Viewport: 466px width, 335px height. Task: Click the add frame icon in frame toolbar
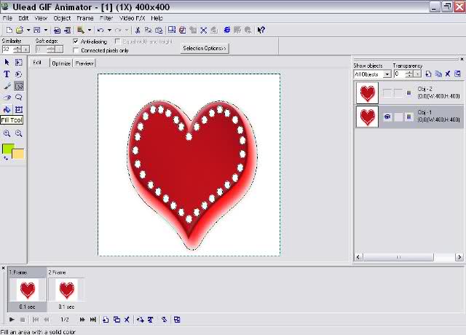(x=106, y=320)
